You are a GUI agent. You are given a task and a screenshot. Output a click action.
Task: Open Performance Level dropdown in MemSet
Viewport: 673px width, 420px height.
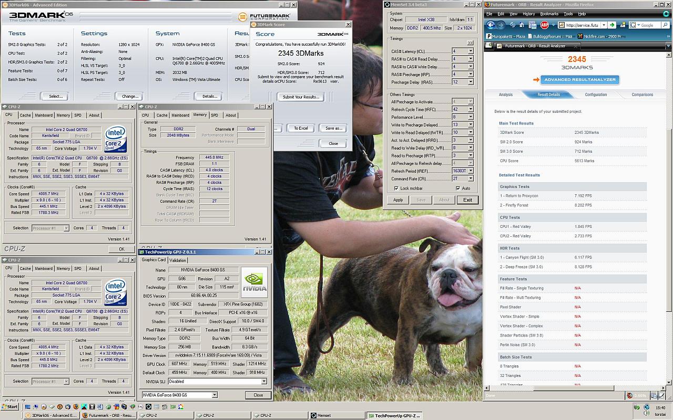pyautogui.click(x=471, y=117)
